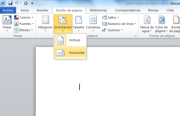Open the Correspondencia tab

pyautogui.click(x=128, y=10)
